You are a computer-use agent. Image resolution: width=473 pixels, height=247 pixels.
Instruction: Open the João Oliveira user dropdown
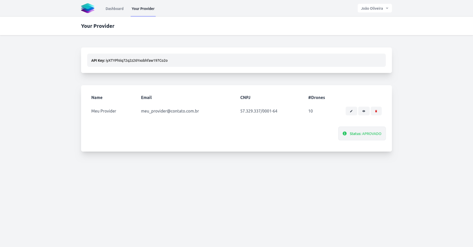(374, 8)
